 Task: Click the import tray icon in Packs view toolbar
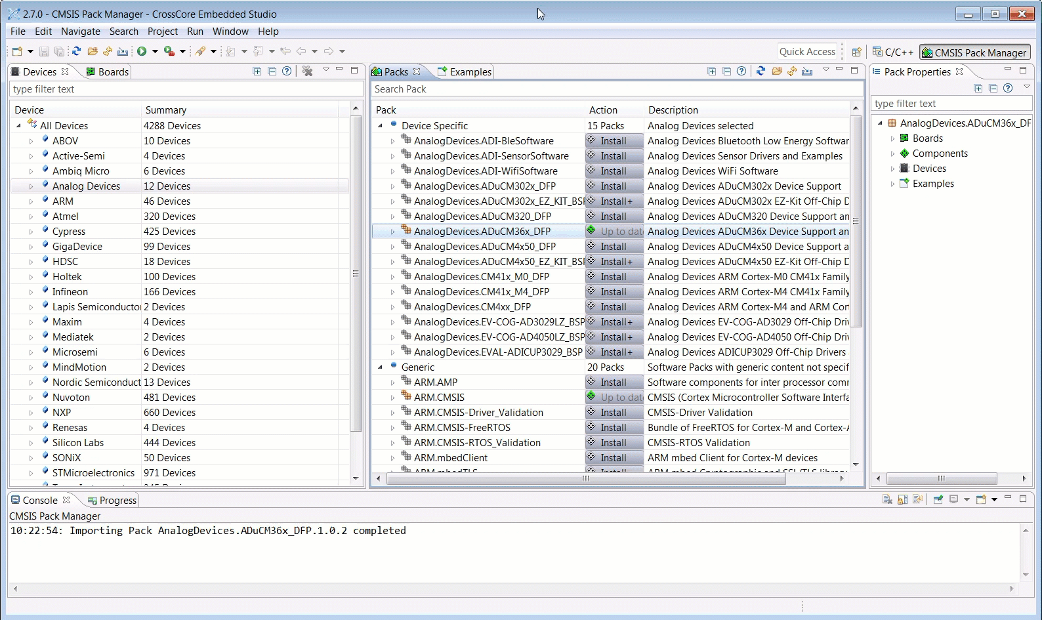pos(807,71)
